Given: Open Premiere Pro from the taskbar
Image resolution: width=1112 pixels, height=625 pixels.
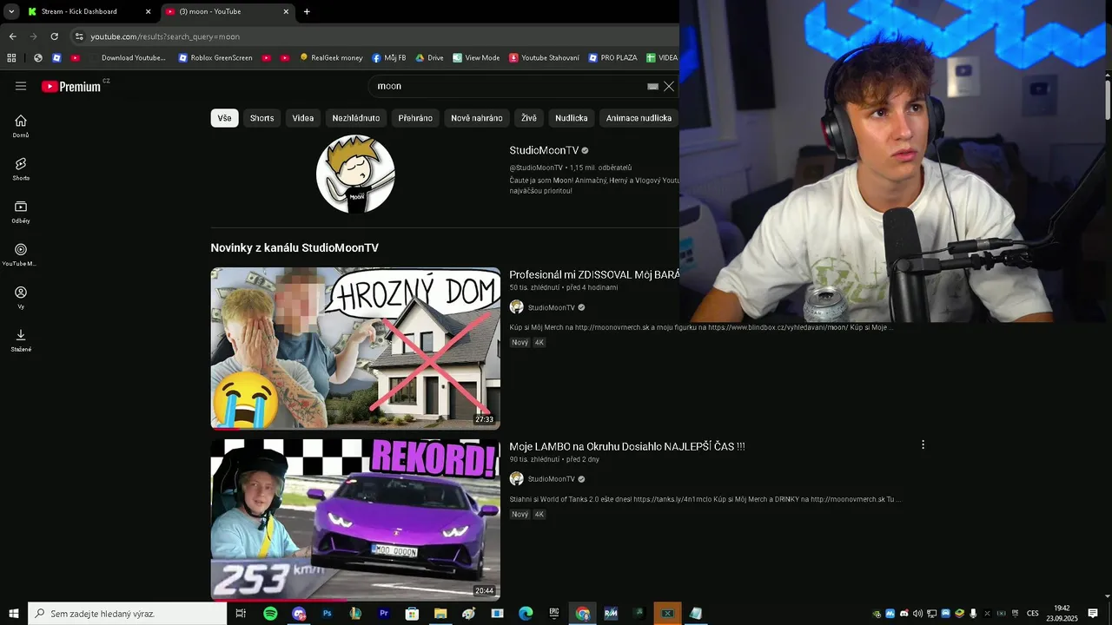Looking at the screenshot, I should click(x=384, y=614).
